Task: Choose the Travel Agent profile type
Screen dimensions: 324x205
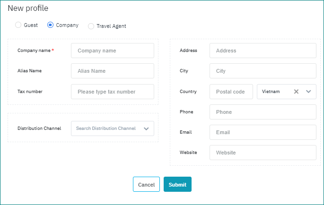Action: point(91,26)
